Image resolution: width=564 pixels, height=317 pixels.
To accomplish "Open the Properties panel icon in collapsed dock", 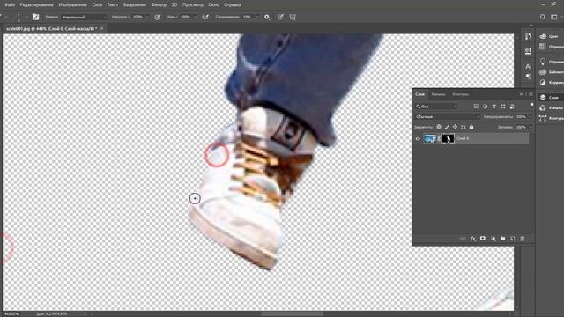I will click(x=528, y=51).
